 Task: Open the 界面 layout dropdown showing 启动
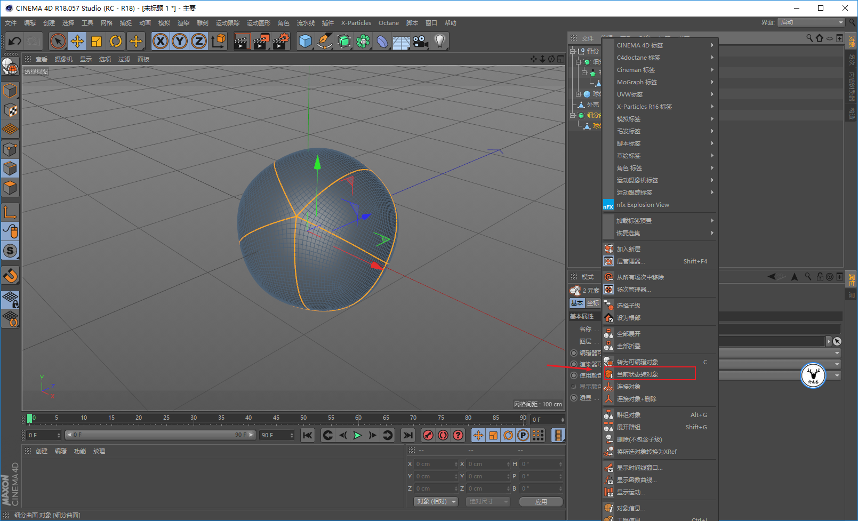[811, 22]
